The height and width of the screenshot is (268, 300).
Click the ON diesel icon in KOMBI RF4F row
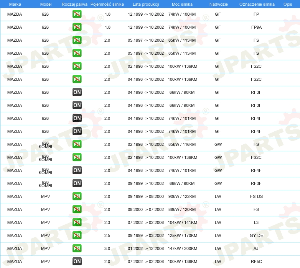pos(77,170)
